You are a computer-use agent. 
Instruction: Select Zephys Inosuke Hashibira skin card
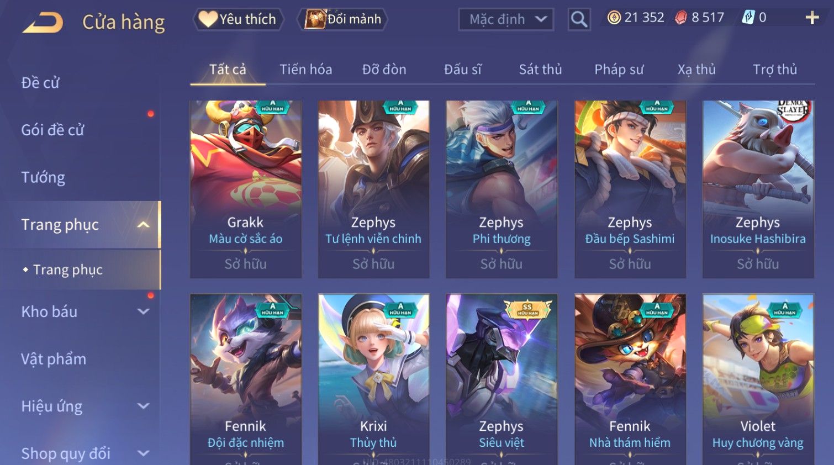[758, 189]
